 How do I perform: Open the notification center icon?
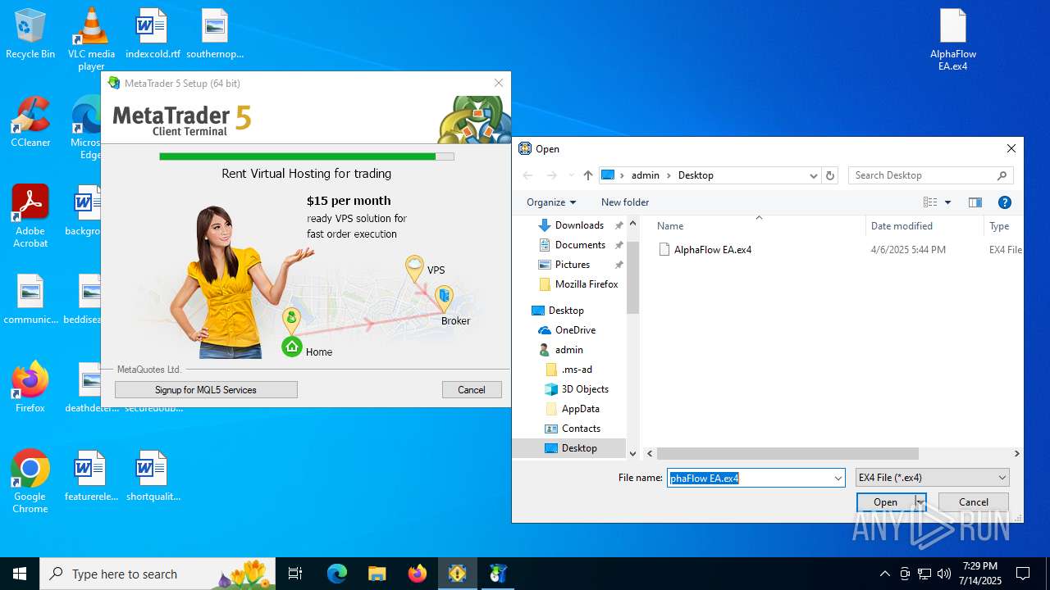coord(1023,574)
